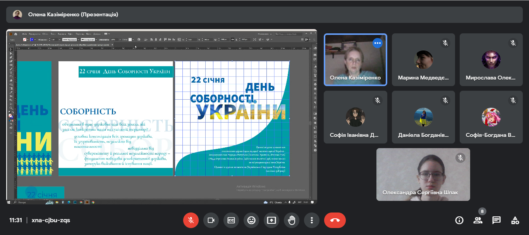
Task: Open the chat panel
Action: pos(496,220)
